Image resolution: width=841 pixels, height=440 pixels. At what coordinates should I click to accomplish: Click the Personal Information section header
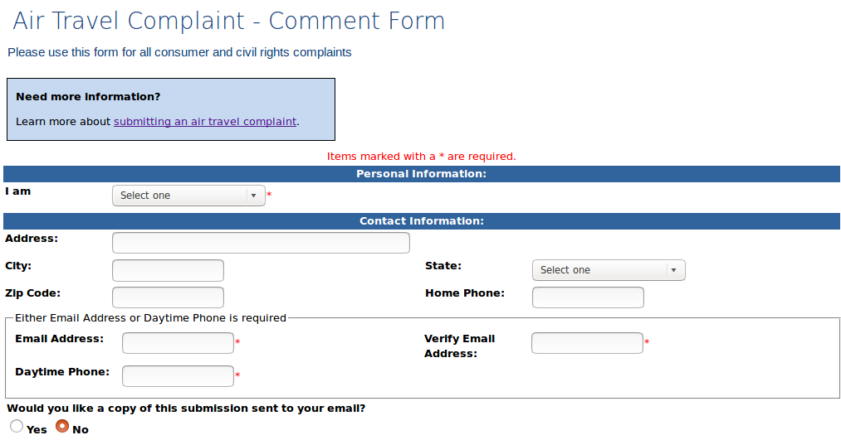point(422,174)
